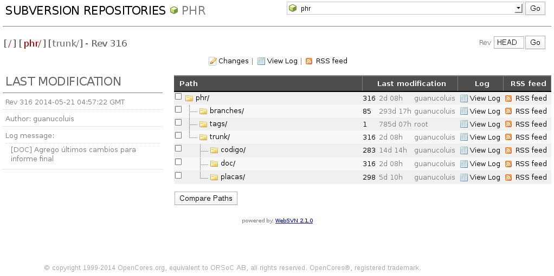The width and height of the screenshot is (554, 276).
Task: Select the doc/ row checkbox
Action: 178,162
